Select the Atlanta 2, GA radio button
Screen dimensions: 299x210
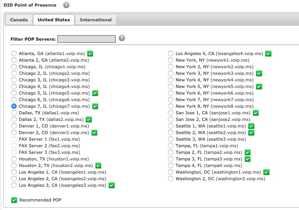coord(14,60)
